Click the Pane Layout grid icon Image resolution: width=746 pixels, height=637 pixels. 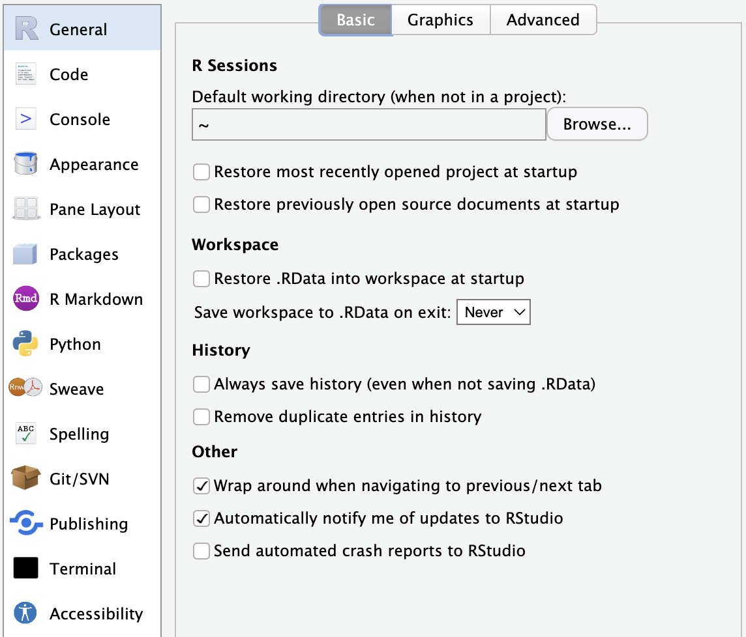pyautogui.click(x=25, y=208)
